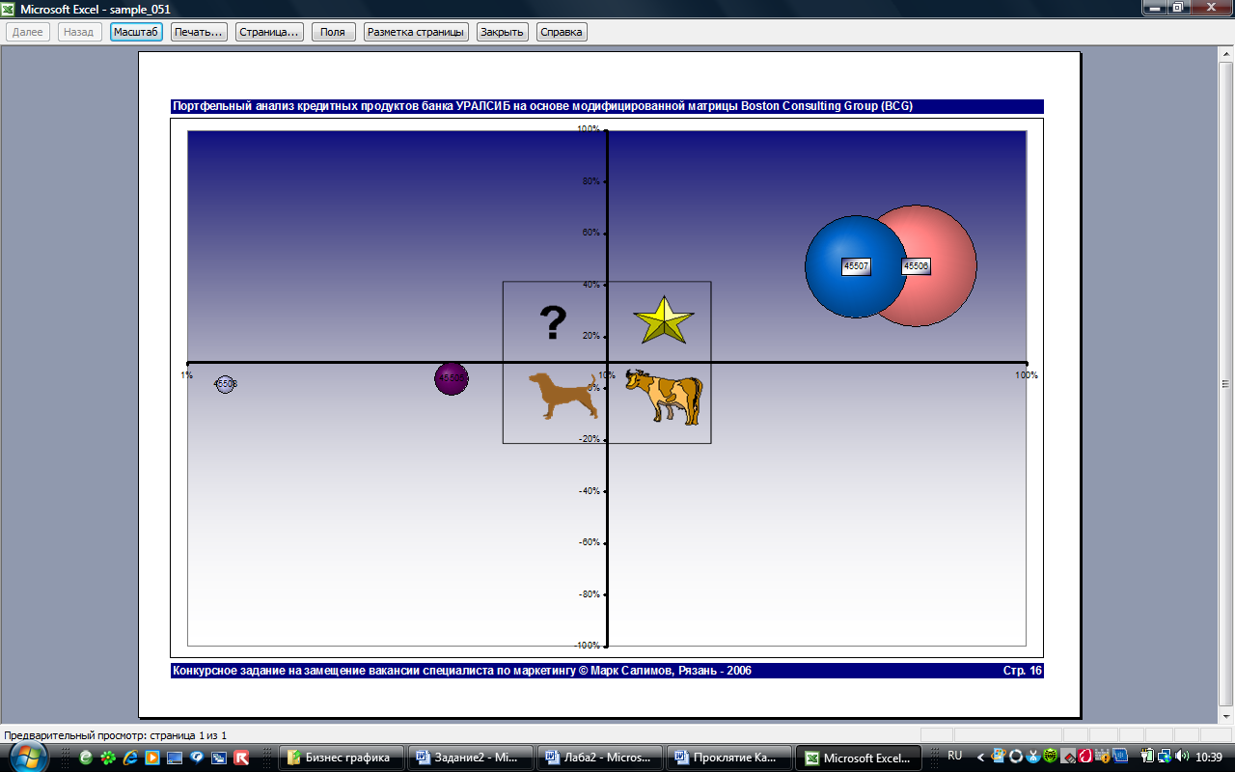Viewport: 1235px width, 772px height.
Task: Switch to Бизнес графика folder taskbar item
Action: click(342, 758)
